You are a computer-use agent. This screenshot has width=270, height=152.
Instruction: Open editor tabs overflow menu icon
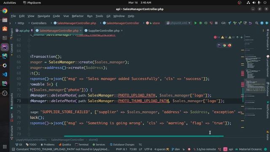click(x=263, y=31)
